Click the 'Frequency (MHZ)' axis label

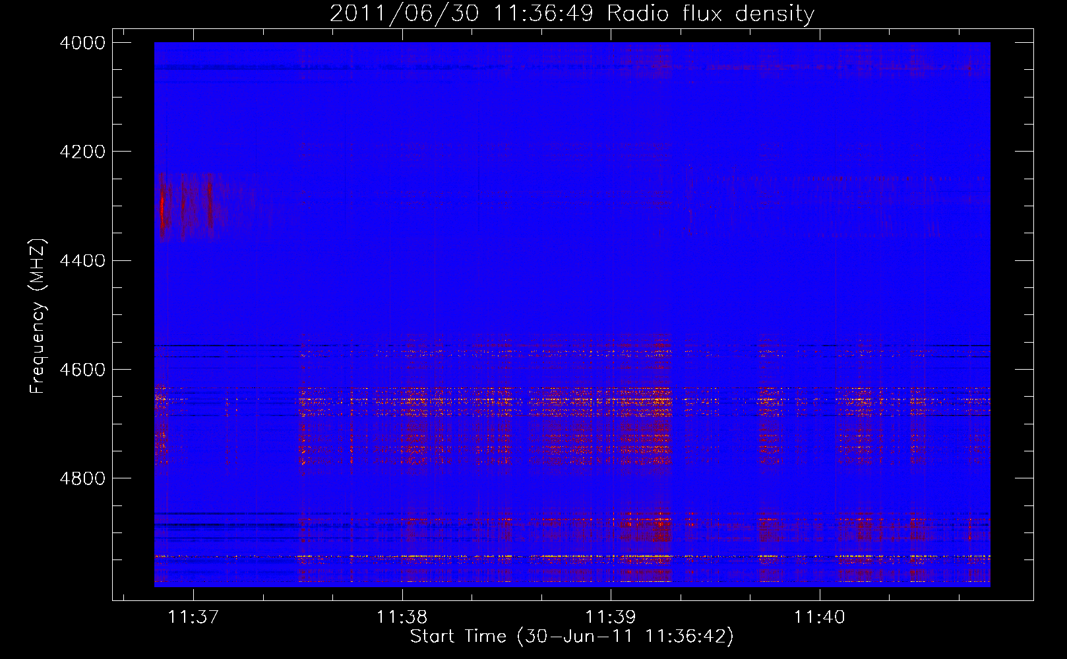click(38, 316)
